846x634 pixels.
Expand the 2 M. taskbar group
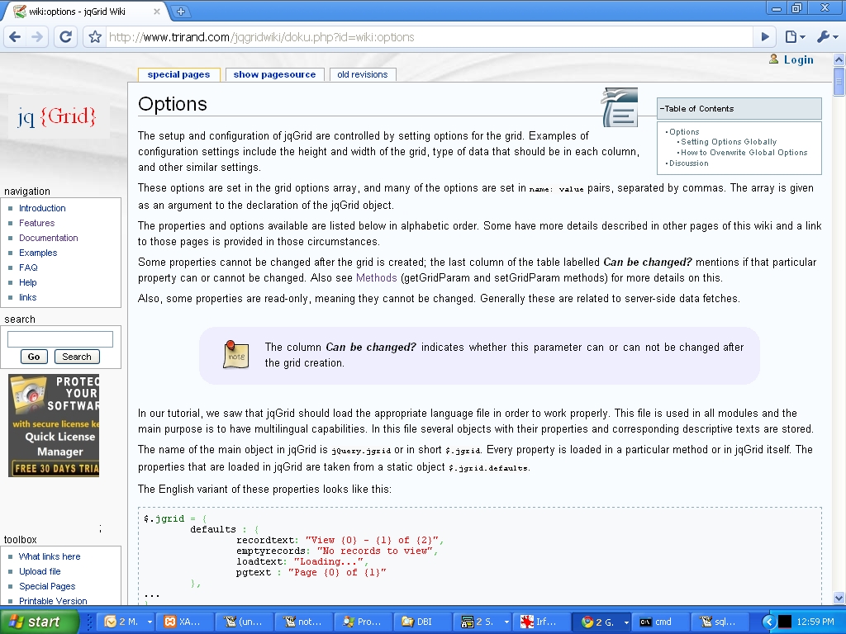(x=150, y=622)
